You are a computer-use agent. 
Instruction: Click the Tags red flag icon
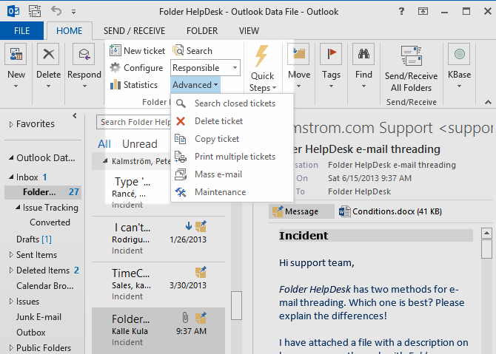click(331, 54)
